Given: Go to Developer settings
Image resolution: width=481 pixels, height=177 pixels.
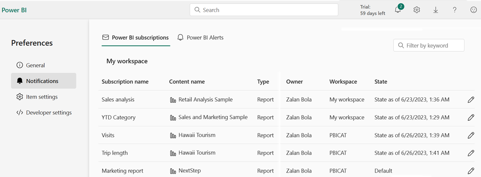Looking at the screenshot, I should coord(49,112).
